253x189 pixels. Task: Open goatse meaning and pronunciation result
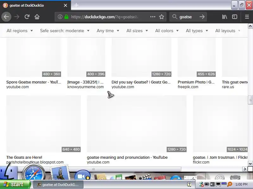tap(127, 157)
